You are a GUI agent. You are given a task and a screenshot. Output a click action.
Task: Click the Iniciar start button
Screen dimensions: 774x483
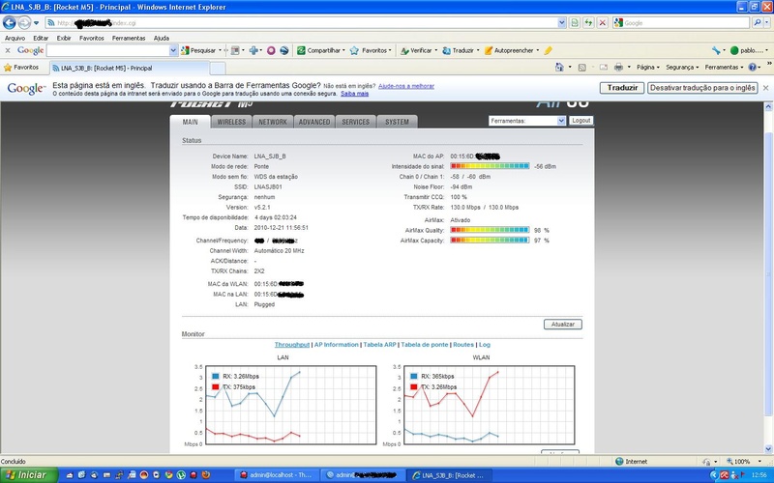coord(29,475)
